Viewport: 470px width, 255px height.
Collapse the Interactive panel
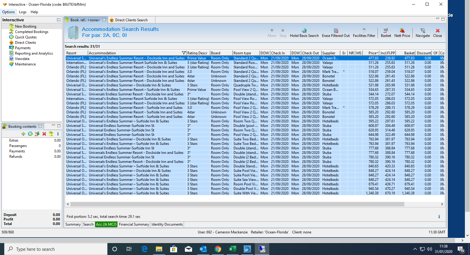pyautogui.click(x=59, y=20)
